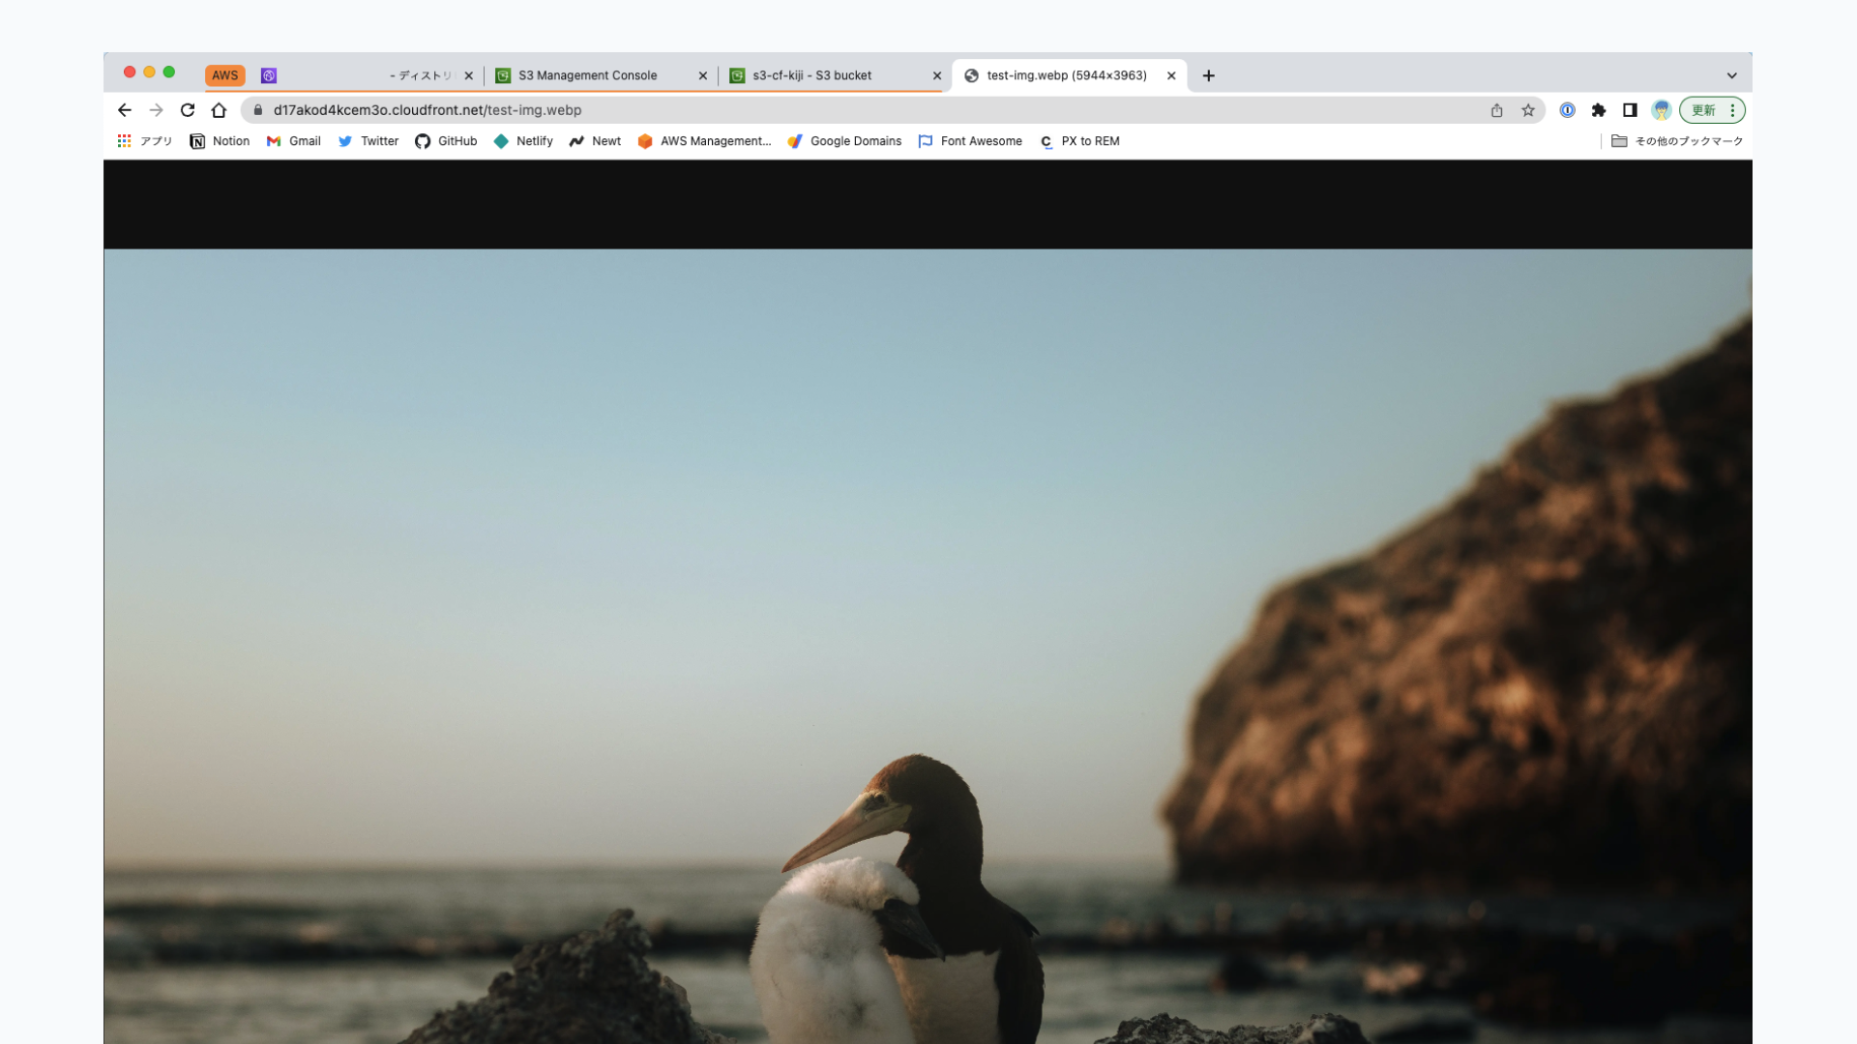Close the test-img.webp tab

point(1171,75)
